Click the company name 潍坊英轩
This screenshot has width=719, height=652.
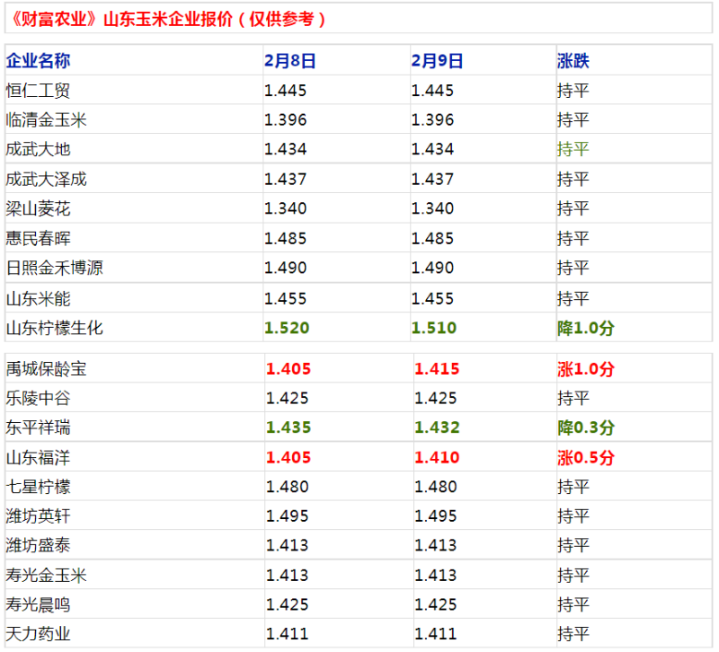38,515
